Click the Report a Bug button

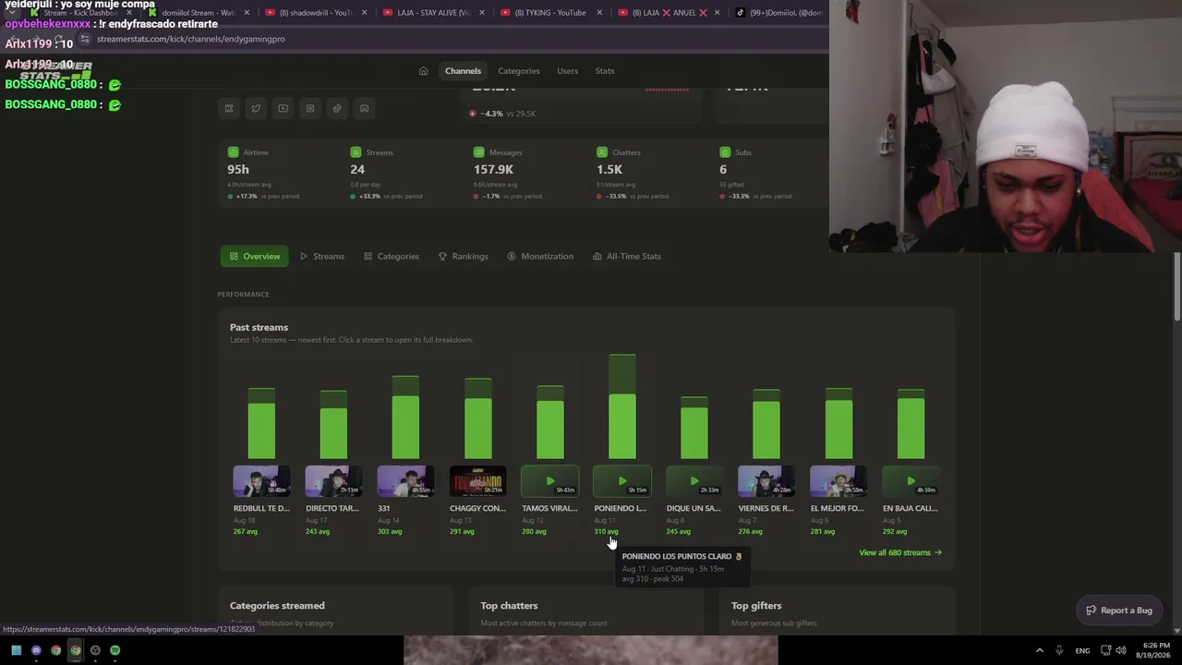click(1119, 610)
